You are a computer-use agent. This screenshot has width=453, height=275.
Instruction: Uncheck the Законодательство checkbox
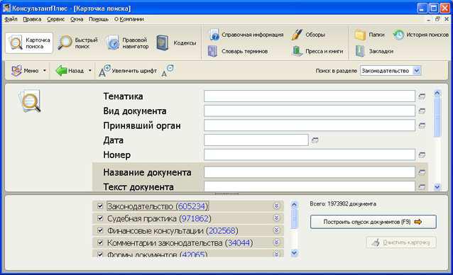100,206
